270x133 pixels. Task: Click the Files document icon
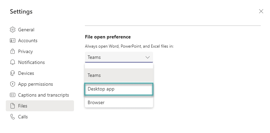[x=13, y=106]
